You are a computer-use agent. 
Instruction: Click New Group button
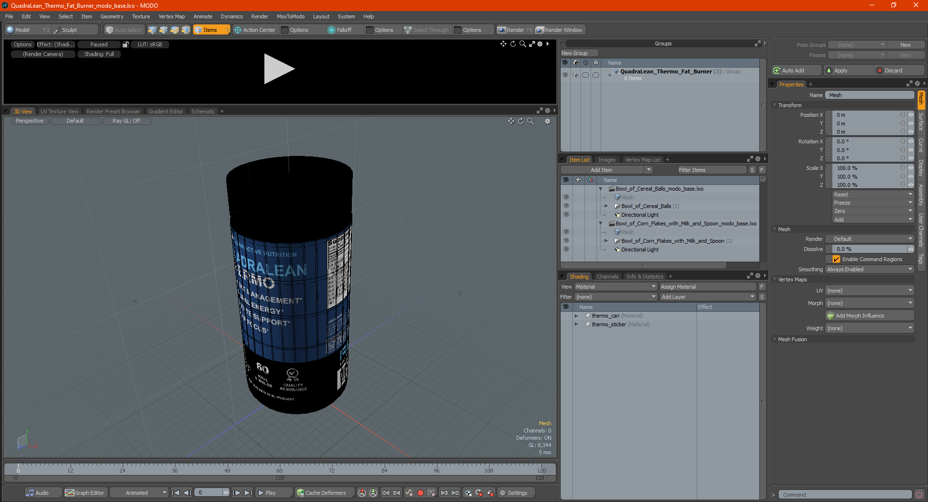coord(579,53)
